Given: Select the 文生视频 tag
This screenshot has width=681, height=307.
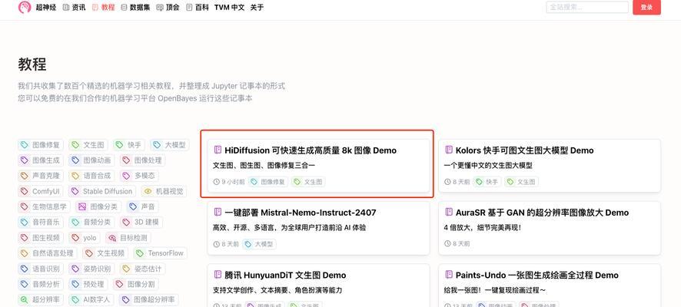Looking at the screenshot, I should point(105,253).
